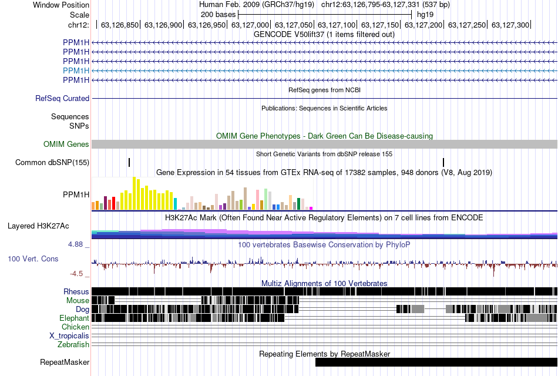Click the hg19 label beside scale bar

[425, 15]
